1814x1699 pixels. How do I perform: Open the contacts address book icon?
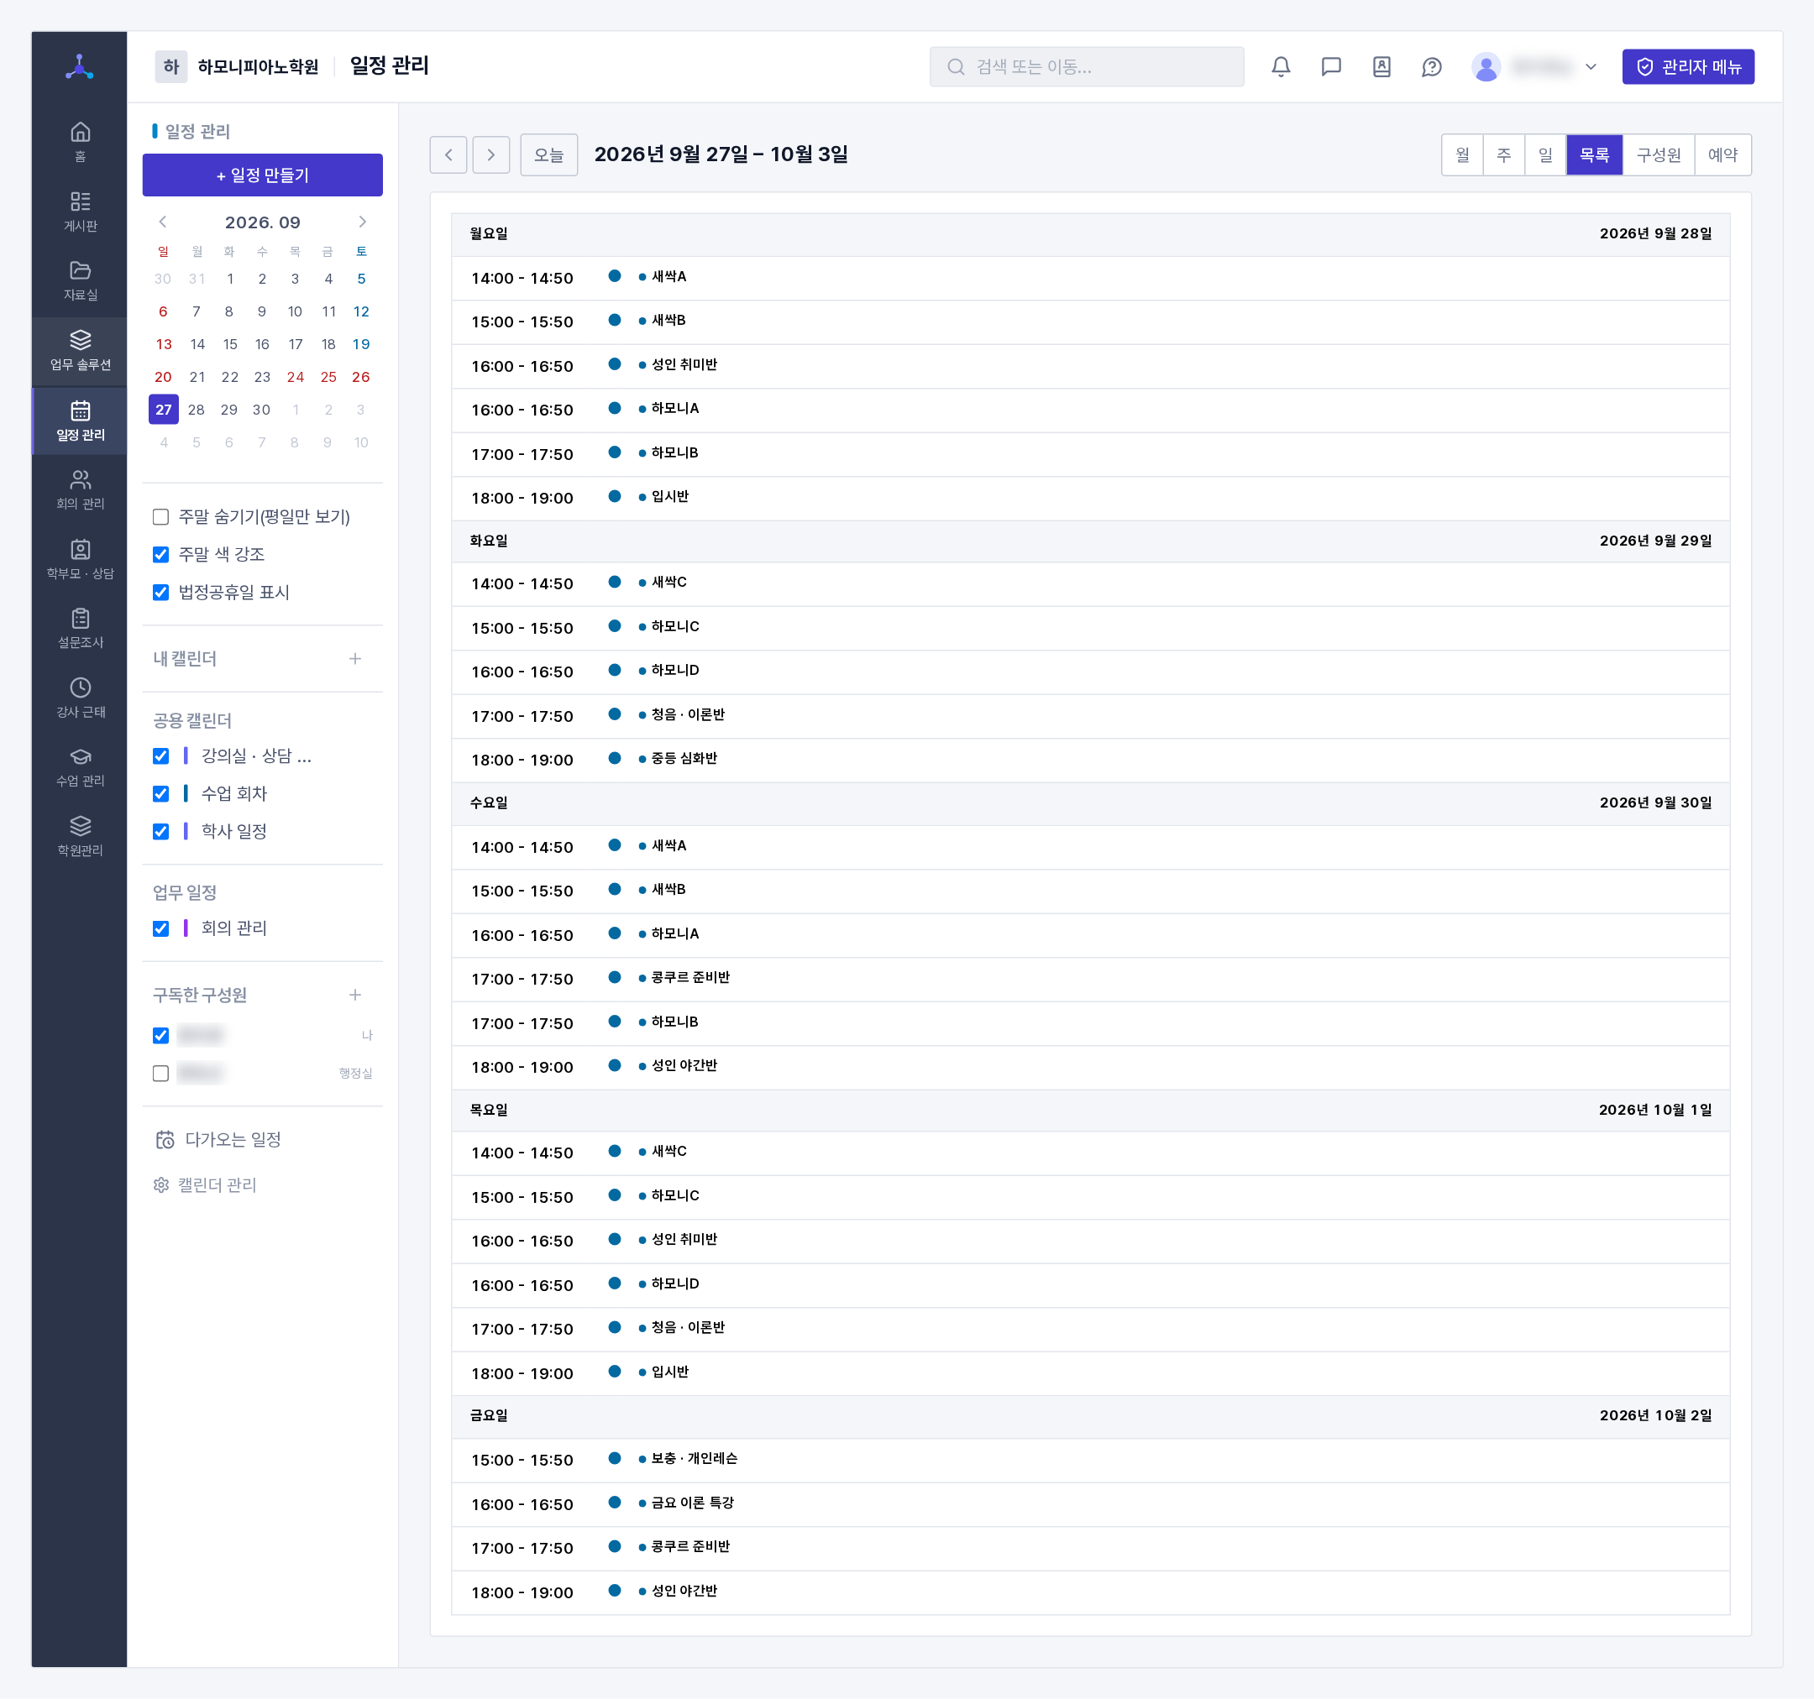[x=1381, y=66]
